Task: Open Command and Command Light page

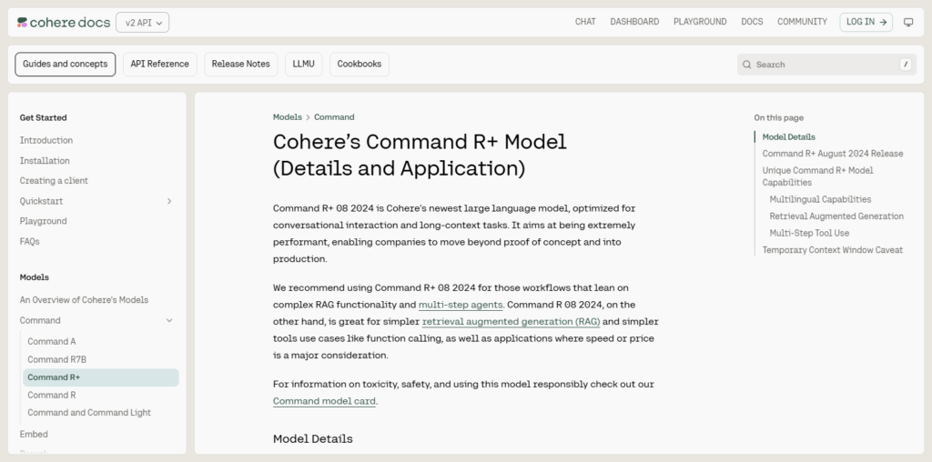Action: (x=89, y=413)
